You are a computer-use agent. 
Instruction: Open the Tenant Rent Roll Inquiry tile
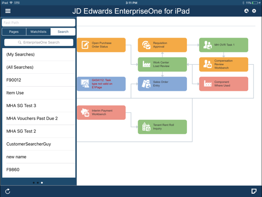162,127
